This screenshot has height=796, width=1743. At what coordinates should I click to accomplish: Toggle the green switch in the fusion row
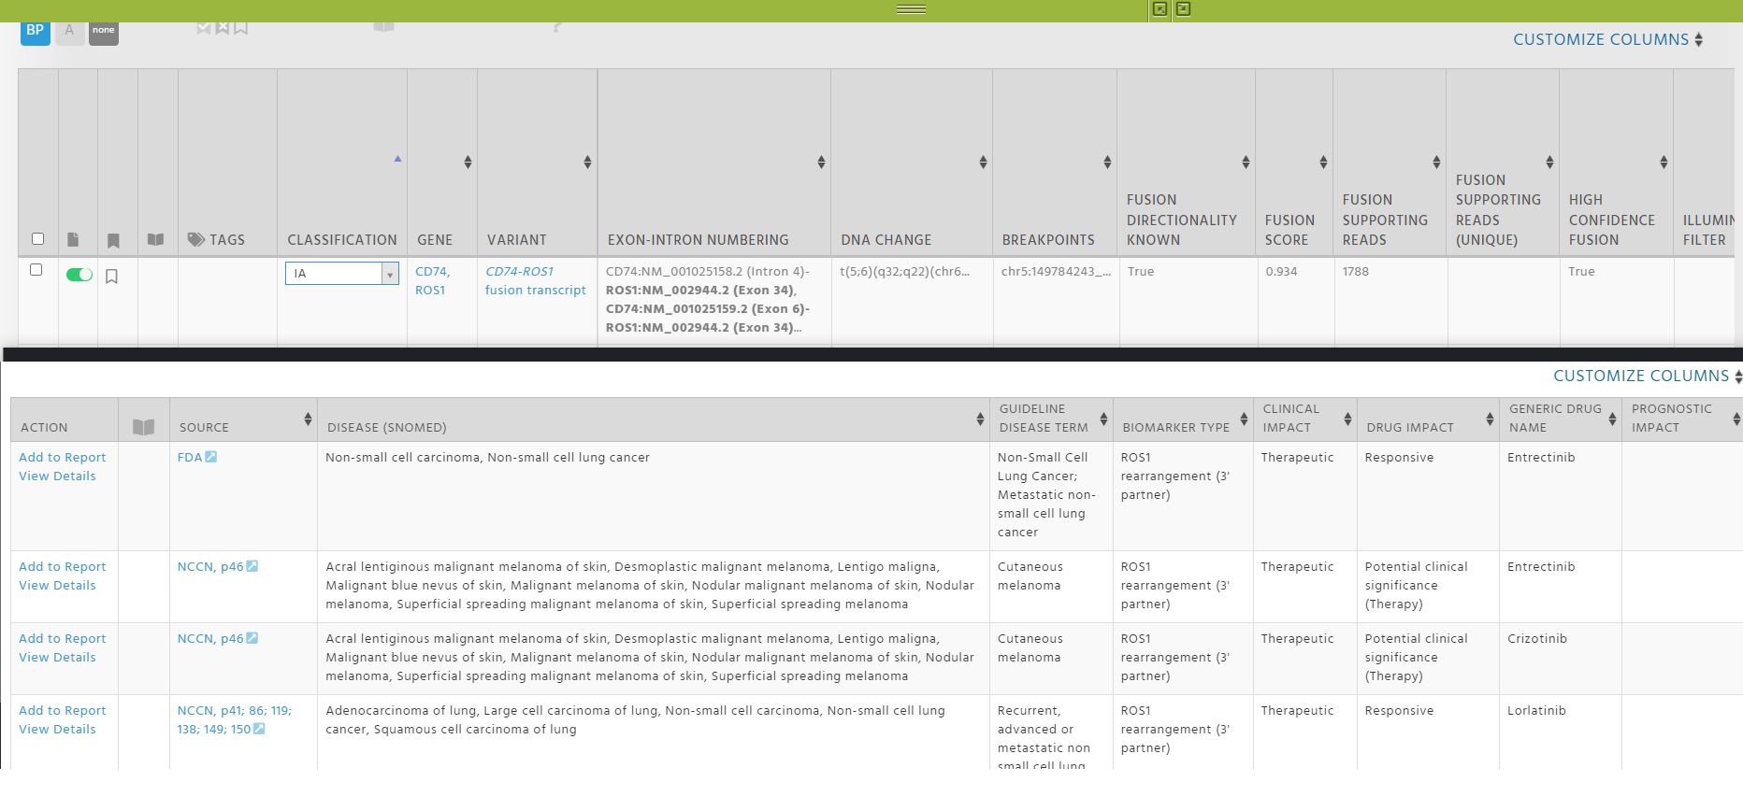pyautogui.click(x=79, y=275)
